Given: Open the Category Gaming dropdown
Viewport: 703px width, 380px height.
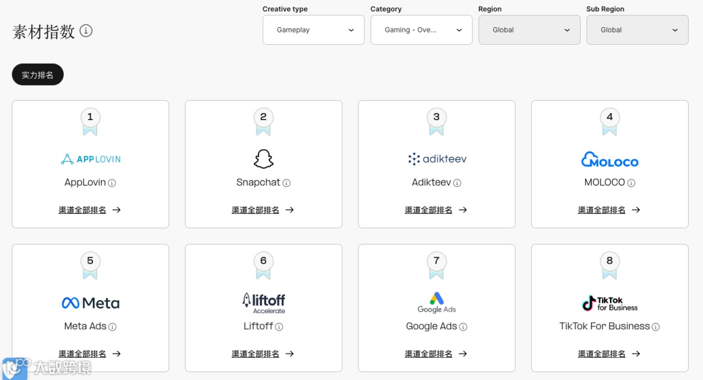Looking at the screenshot, I should point(421,30).
